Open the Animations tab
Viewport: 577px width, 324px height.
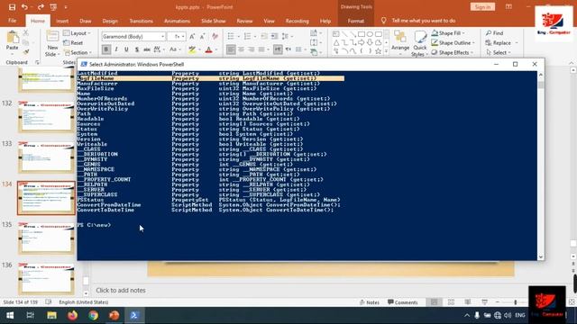coord(177,21)
